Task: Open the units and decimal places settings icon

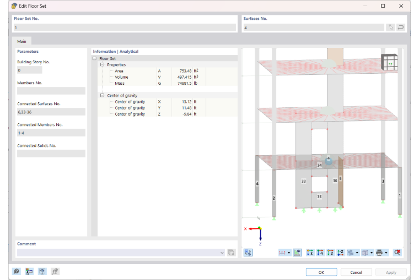Action: (x=29, y=271)
